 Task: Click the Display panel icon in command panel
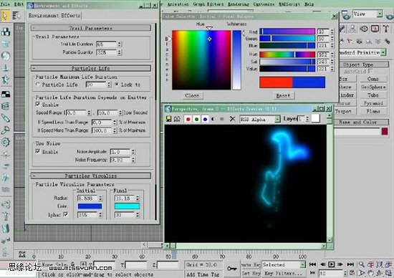(x=375, y=29)
